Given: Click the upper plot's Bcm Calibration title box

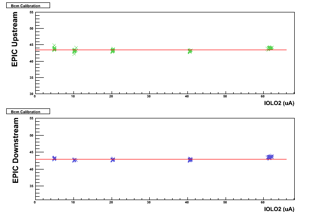Looking at the screenshot, I should [28, 5].
